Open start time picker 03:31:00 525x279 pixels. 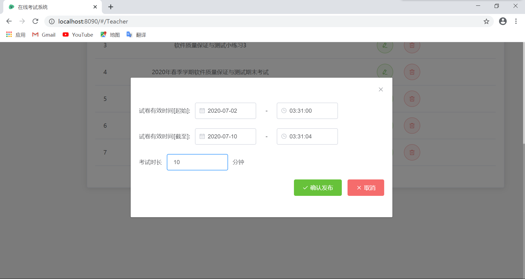(x=307, y=111)
